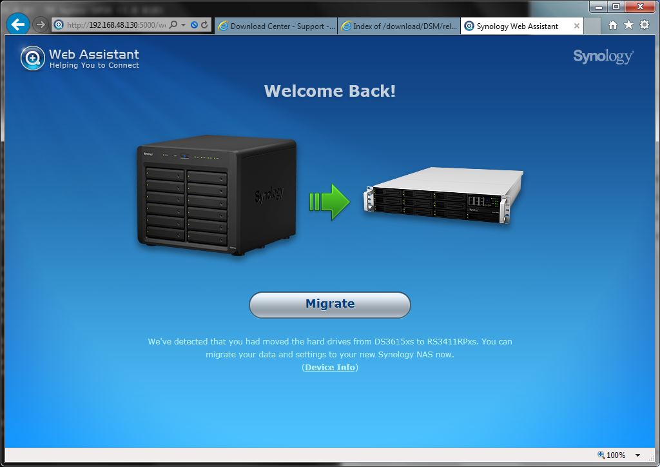Click the compatibility/stop icon in address bar
Viewport: 660px width, 467px height.
click(194, 25)
